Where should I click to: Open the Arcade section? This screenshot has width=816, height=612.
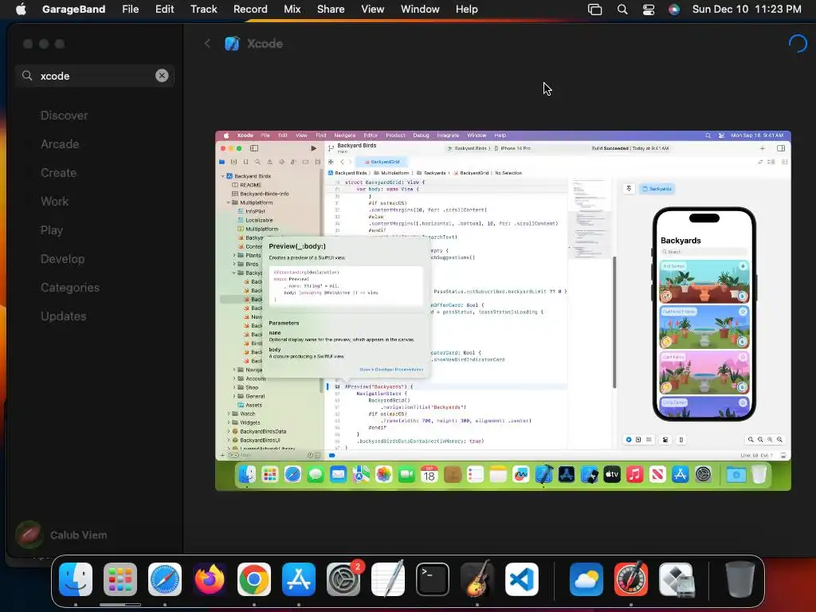[x=60, y=144]
